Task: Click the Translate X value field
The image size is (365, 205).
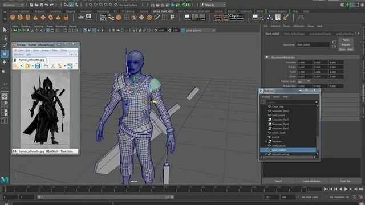Action: [x=305, y=62]
